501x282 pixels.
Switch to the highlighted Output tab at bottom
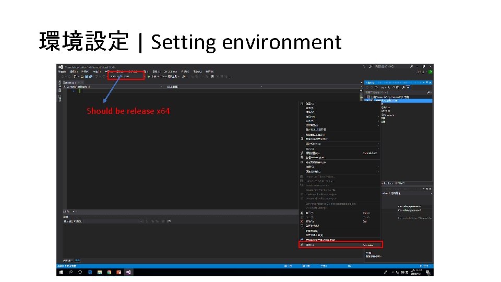[x=77, y=261]
